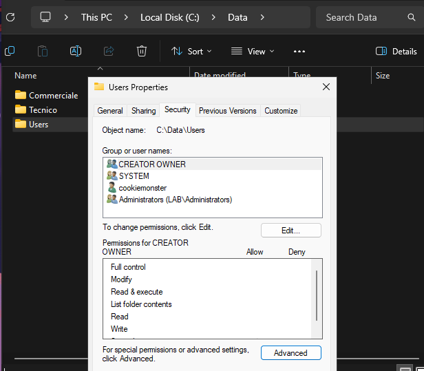The height and width of the screenshot is (371, 424).
Task: Open the Sharing tab
Action: (144, 111)
